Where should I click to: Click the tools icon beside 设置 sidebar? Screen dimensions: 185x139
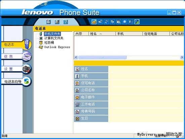coord(27,69)
